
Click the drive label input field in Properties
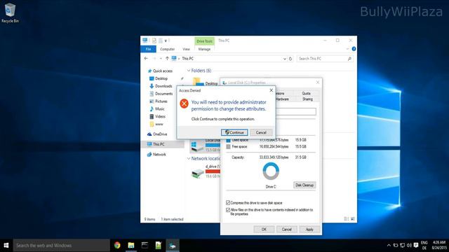click(296, 111)
